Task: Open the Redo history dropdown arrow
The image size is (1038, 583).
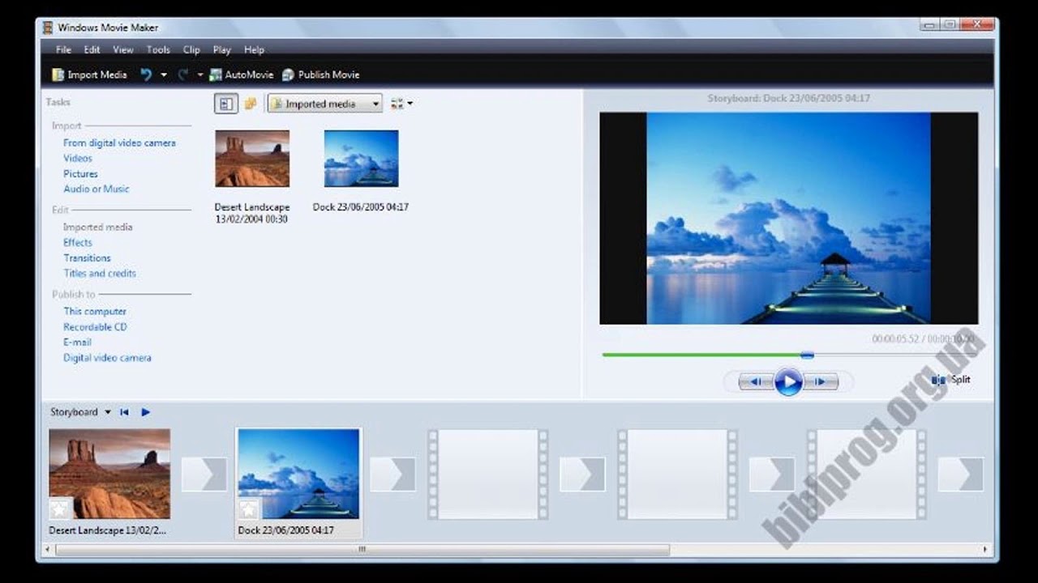Action: click(200, 74)
